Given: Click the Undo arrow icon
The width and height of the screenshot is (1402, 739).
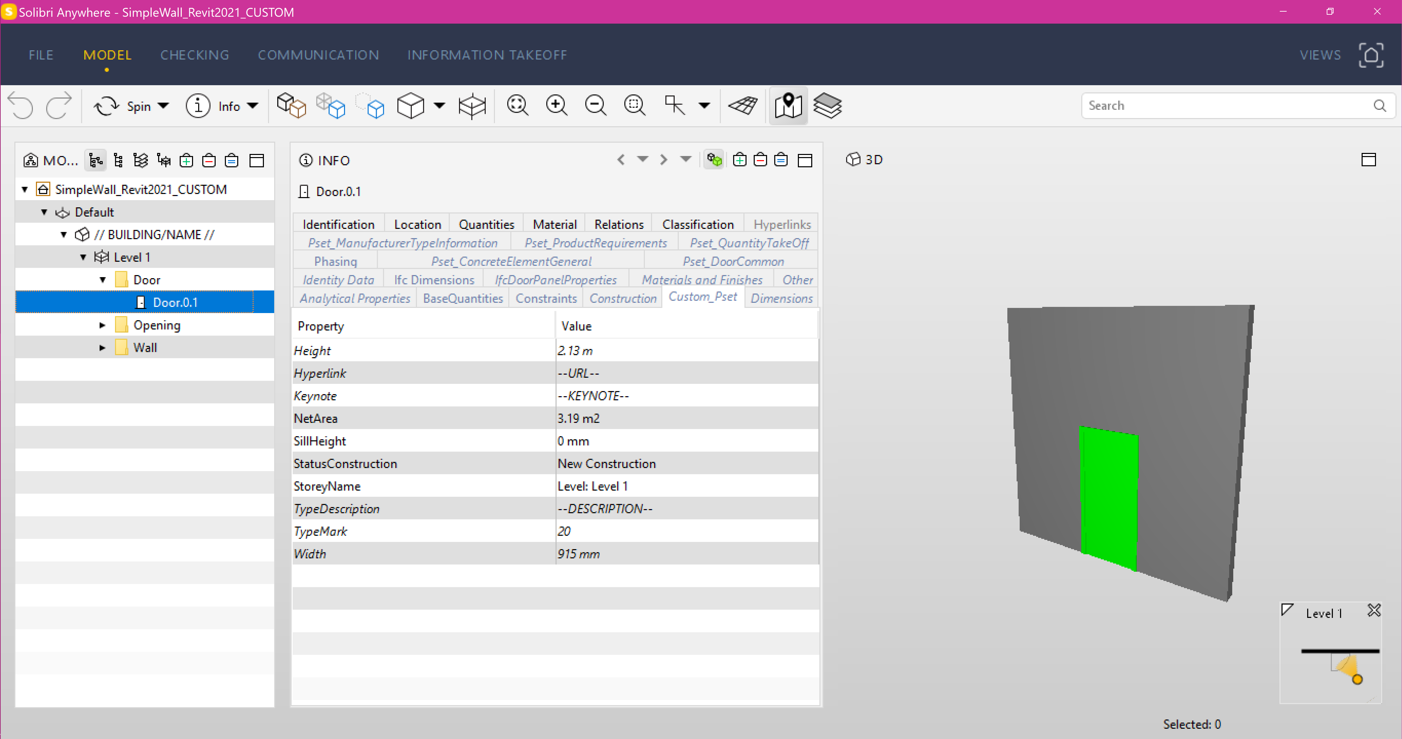Looking at the screenshot, I should click(x=21, y=106).
